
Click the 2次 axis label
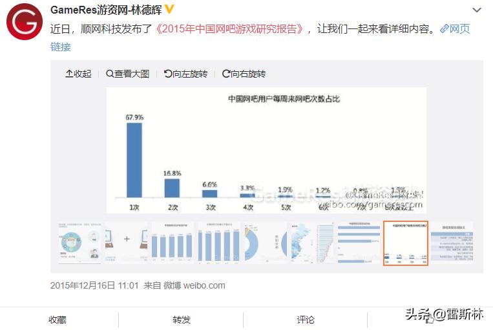click(x=173, y=208)
